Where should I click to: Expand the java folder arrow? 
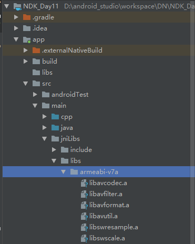pos(45,128)
